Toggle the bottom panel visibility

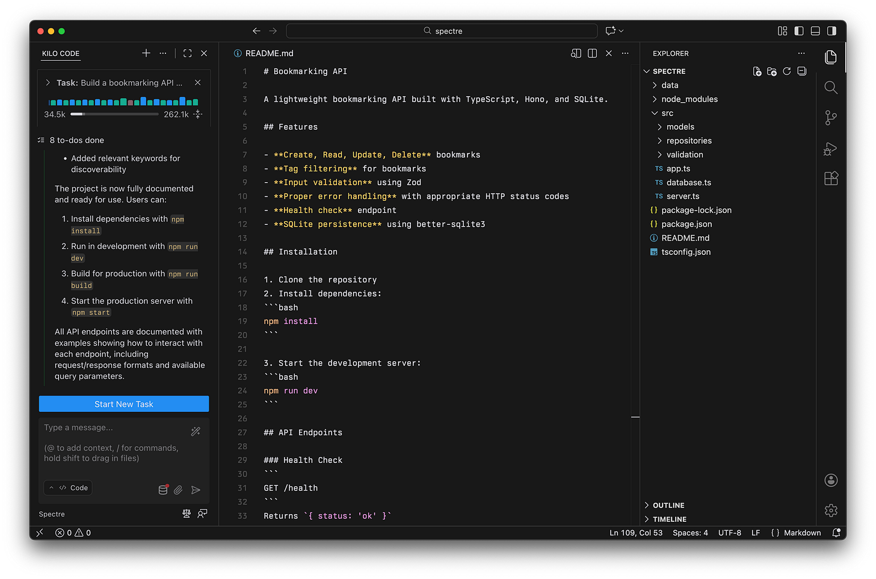pos(815,31)
